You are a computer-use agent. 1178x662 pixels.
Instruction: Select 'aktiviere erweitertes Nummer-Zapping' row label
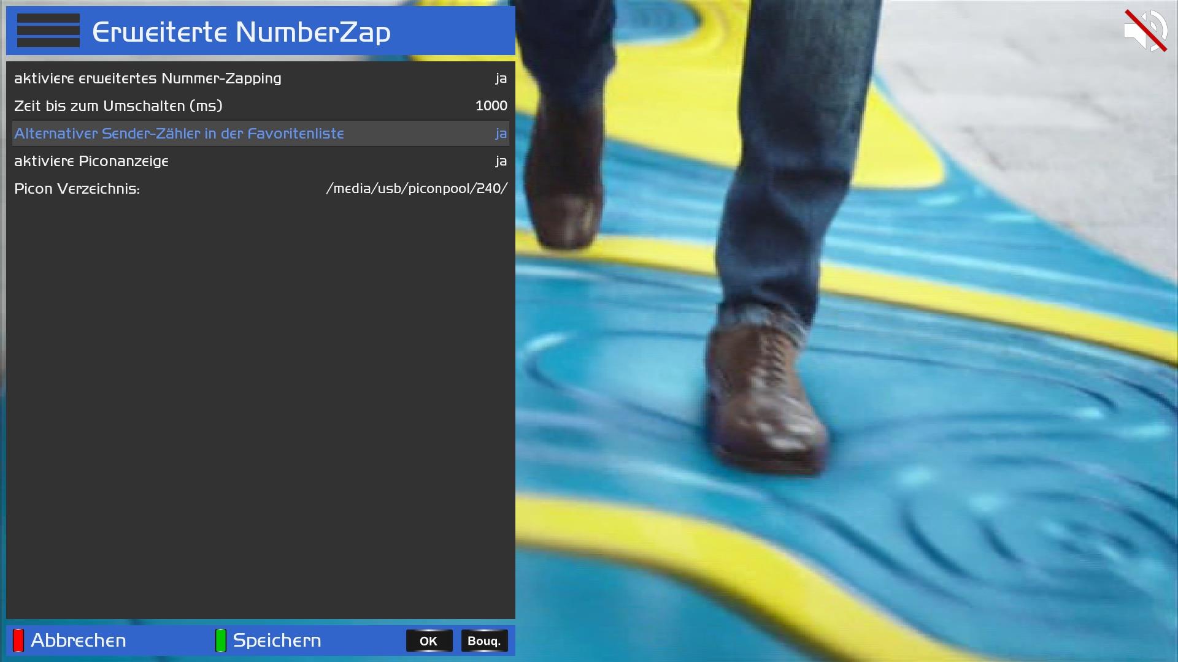(x=148, y=78)
